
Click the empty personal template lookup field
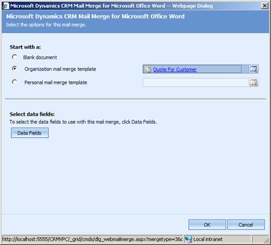(195, 82)
